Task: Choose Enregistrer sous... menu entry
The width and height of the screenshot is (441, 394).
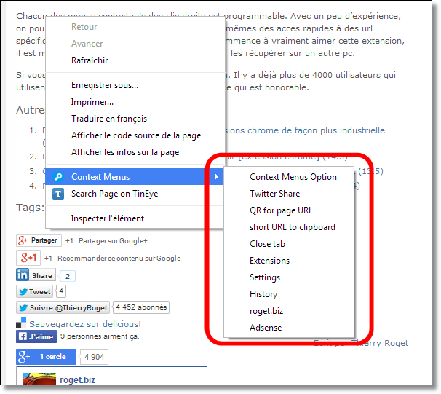Action: [135, 85]
